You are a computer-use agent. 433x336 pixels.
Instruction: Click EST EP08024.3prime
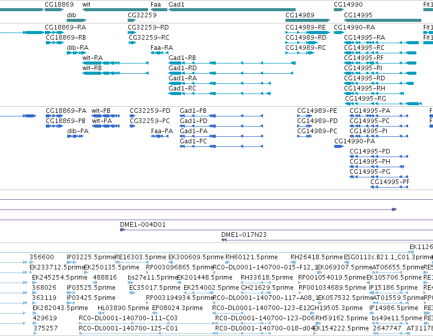tap(155, 314)
